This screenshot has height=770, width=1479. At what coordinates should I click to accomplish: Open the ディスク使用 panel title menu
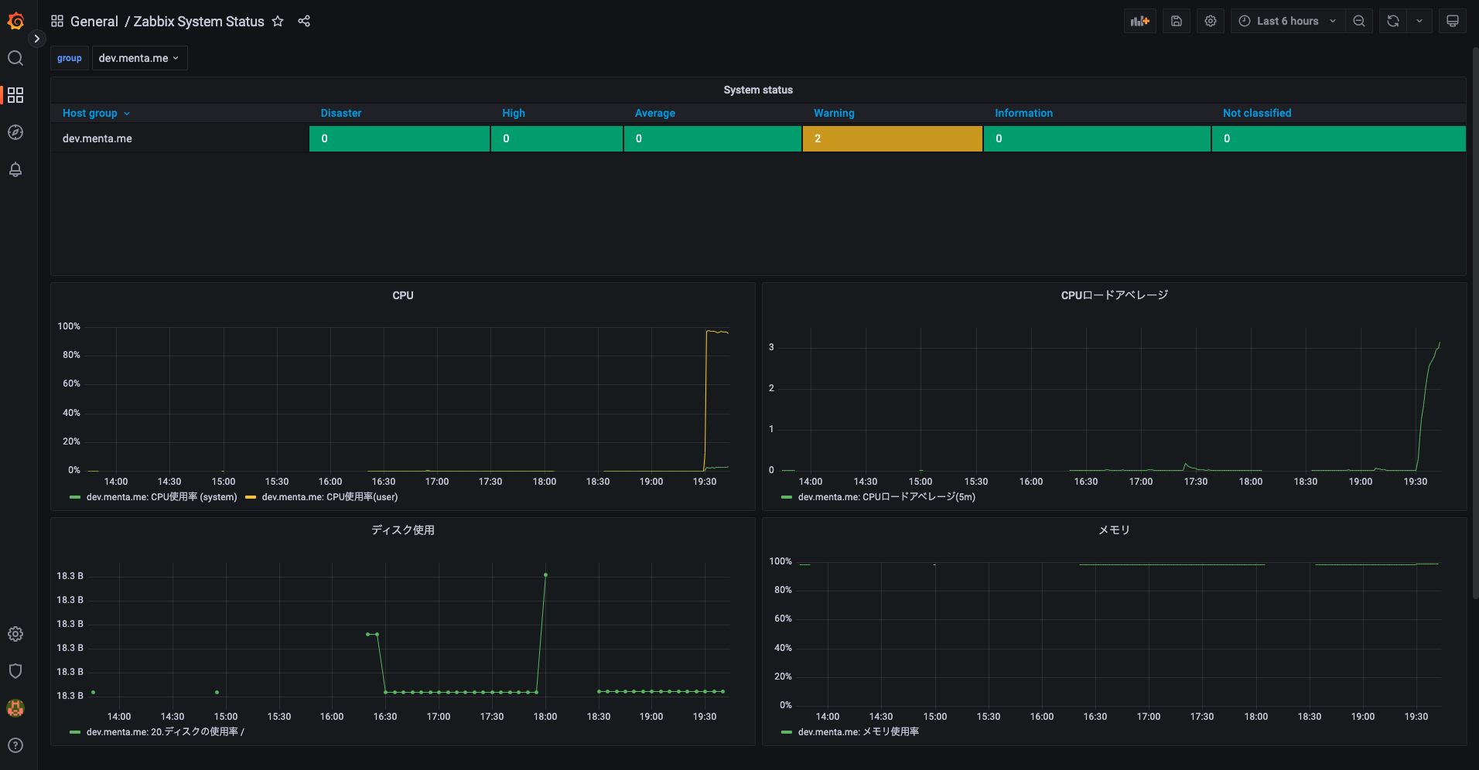click(403, 530)
